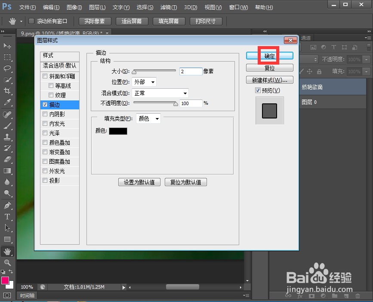373x302 pixels.
Task: Click the 新建样式 button
Action: click(270, 80)
